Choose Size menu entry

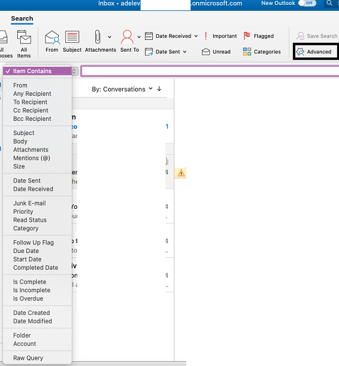click(37, 166)
